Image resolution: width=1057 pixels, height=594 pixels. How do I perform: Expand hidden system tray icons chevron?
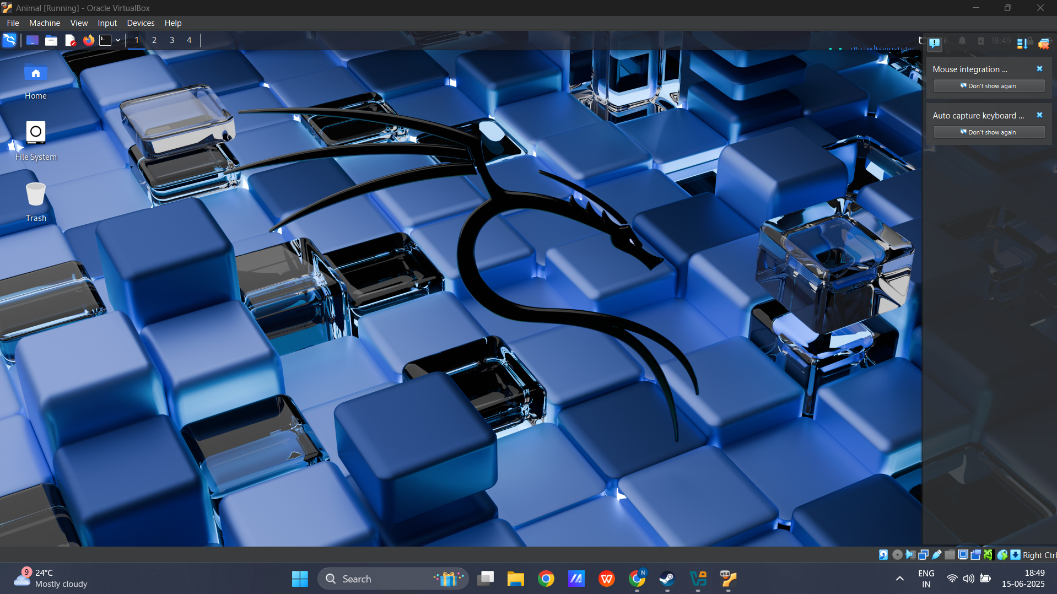click(900, 579)
